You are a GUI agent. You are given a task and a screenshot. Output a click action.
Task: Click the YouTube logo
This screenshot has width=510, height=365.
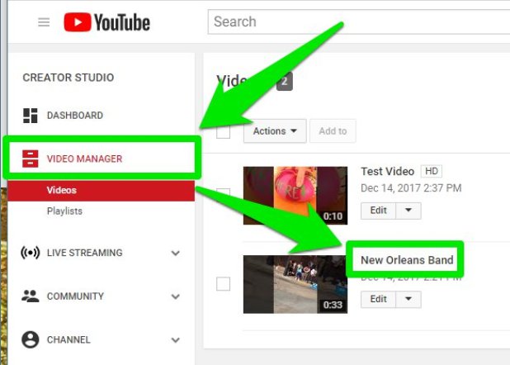(106, 22)
